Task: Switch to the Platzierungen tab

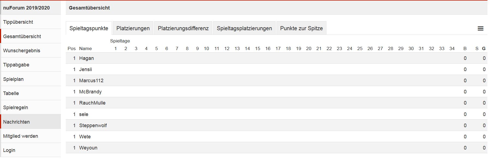Action: (x=133, y=28)
